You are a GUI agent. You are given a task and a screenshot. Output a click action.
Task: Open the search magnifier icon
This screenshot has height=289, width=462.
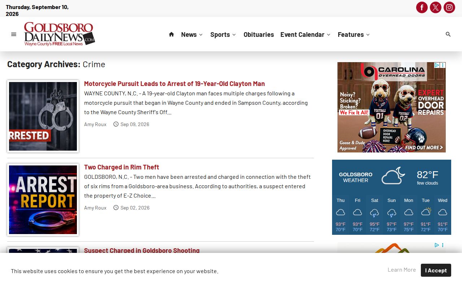448,34
